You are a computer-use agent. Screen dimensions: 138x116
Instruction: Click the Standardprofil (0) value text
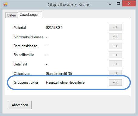(x=59, y=74)
